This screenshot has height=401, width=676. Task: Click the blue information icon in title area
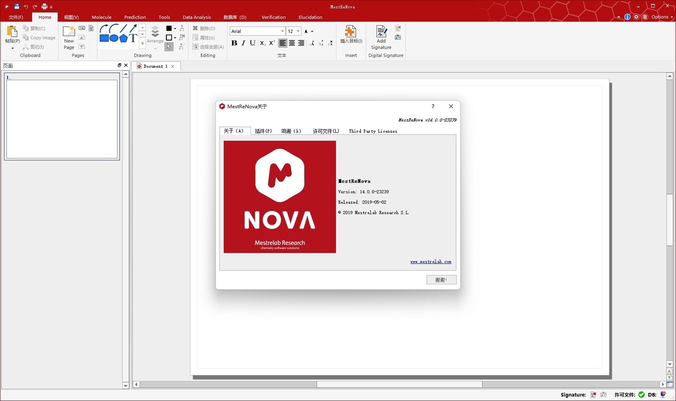pos(627,17)
